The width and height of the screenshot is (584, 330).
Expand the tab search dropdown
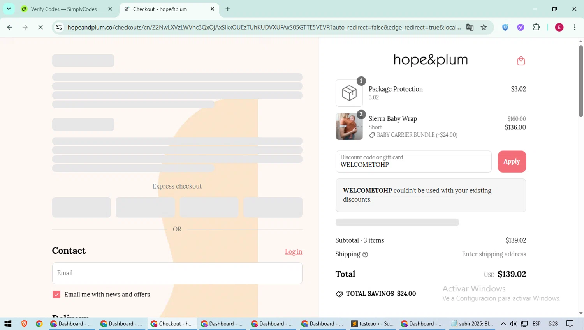click(x=9, y=9)
